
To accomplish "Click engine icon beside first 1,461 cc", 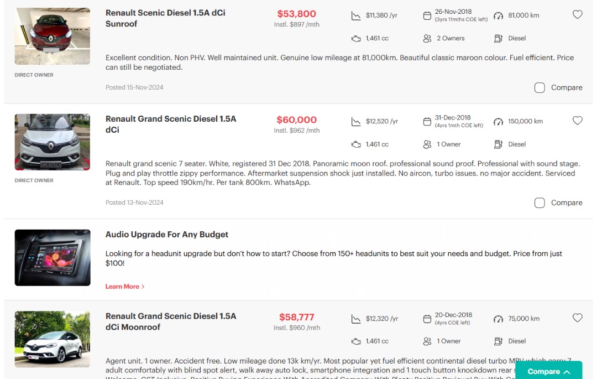I will coord(356,38).
